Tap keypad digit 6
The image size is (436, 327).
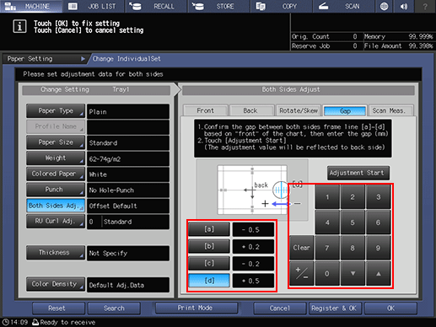point(378,222)
